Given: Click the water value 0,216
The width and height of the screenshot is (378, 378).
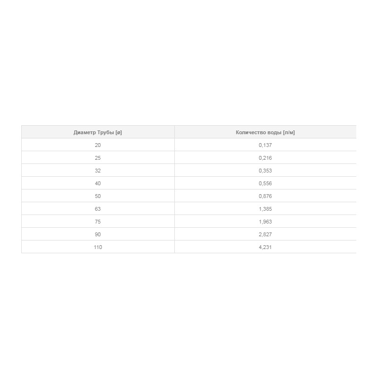Looking at the screenshot, I should coord(265,158).
